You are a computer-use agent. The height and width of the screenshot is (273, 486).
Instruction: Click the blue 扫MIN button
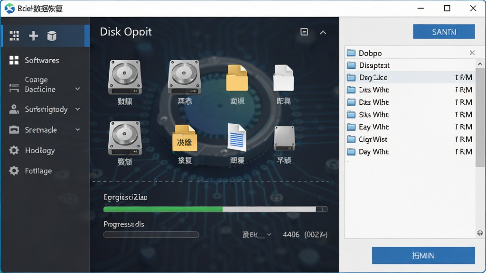pos(423,255)
